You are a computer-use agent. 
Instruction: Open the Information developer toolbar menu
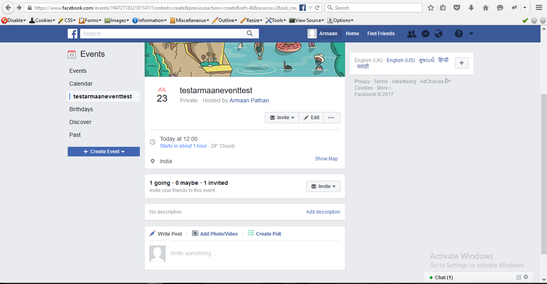click(x=149, y=20)
